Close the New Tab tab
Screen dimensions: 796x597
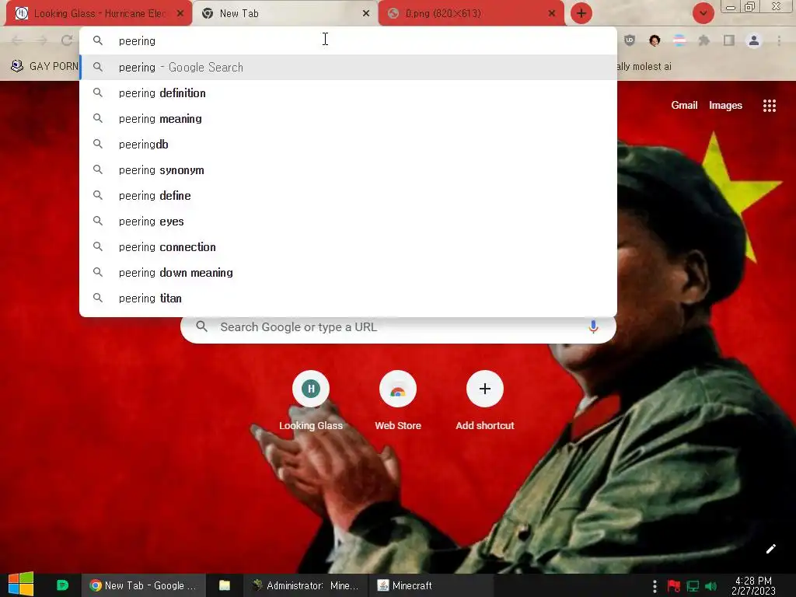(366, 14)
